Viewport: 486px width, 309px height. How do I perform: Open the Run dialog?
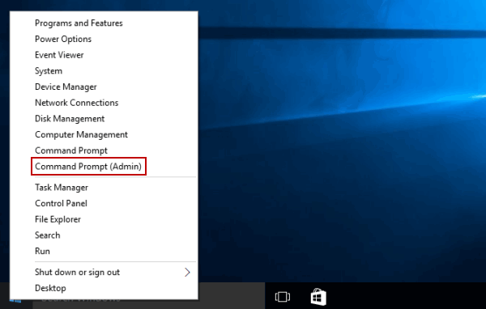coord(42,251)
